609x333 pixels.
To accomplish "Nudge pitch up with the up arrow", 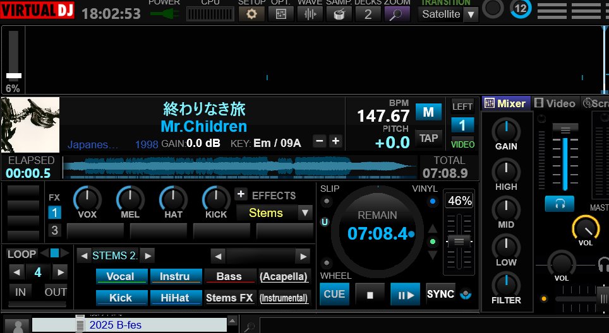I will (433, 228).
